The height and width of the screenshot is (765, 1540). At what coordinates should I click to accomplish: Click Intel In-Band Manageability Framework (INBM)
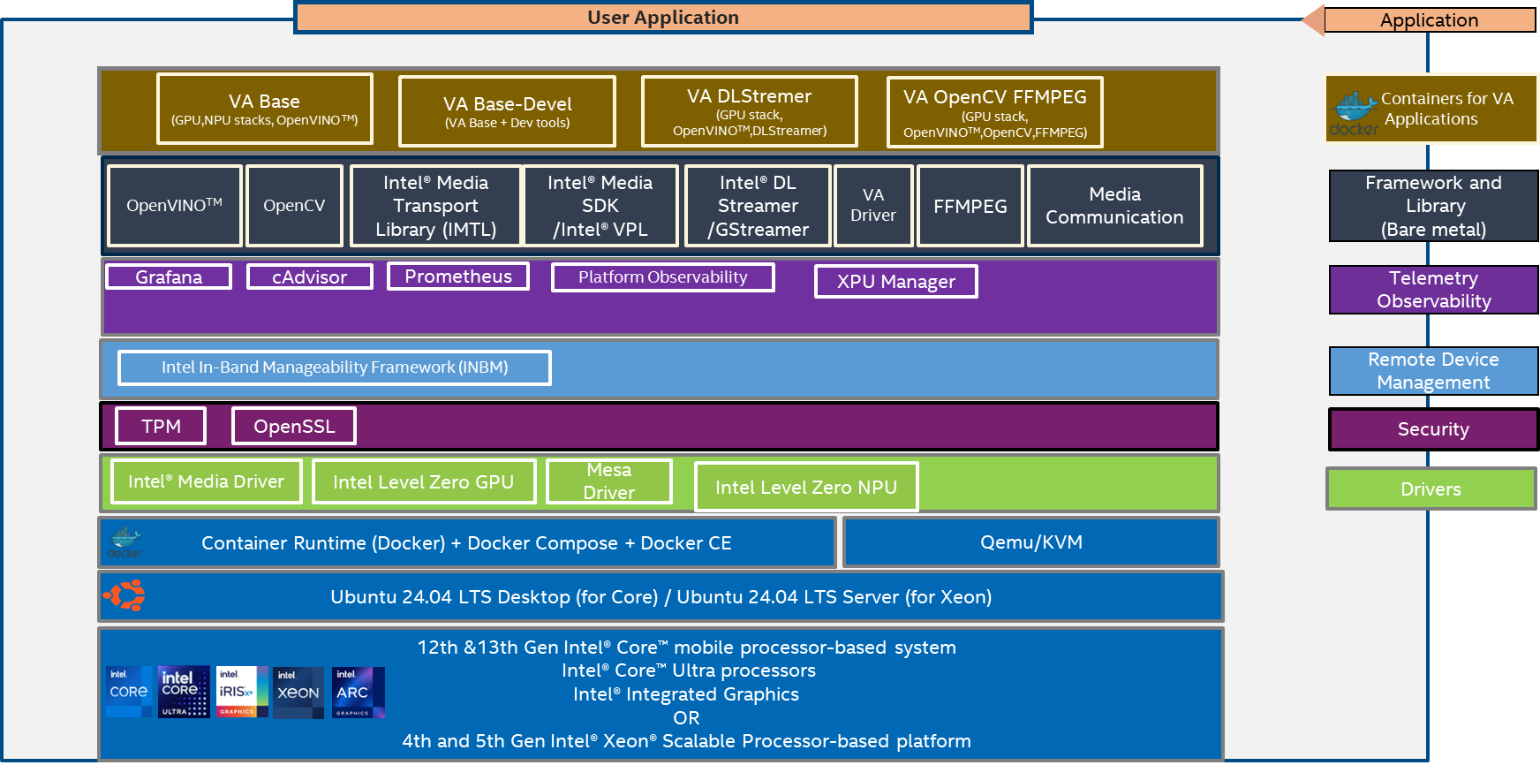(335, 367)
